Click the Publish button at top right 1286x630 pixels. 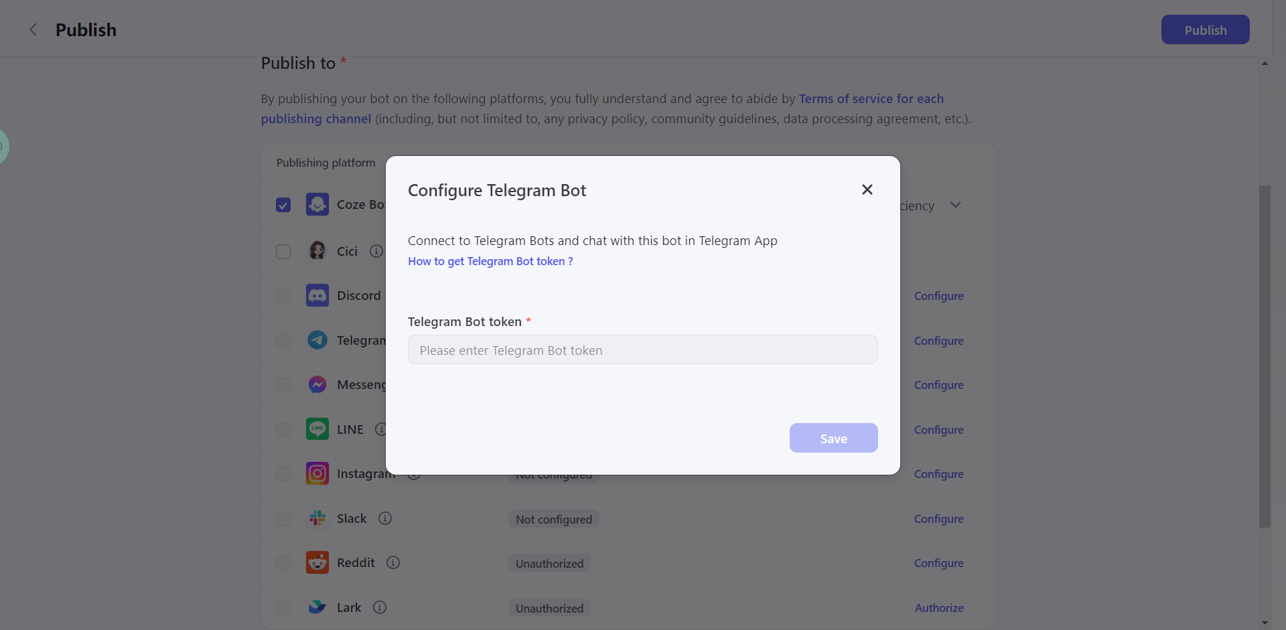pyautogui.click(x=1205, y=30)
